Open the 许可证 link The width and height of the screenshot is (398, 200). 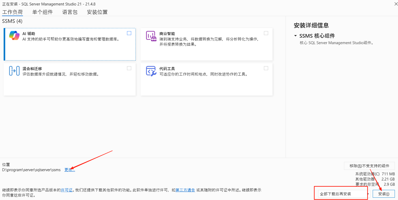pyautogui.click(x=67, y=190)
